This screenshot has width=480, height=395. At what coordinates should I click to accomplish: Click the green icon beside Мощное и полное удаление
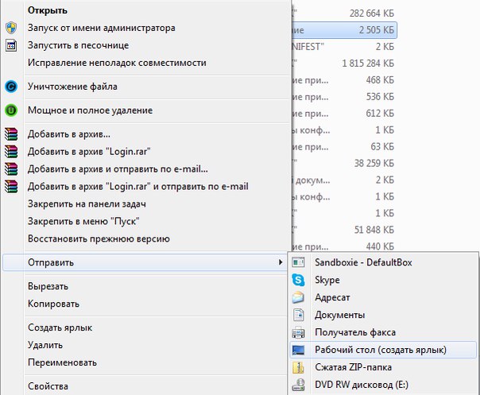click(x=11, y=110)
